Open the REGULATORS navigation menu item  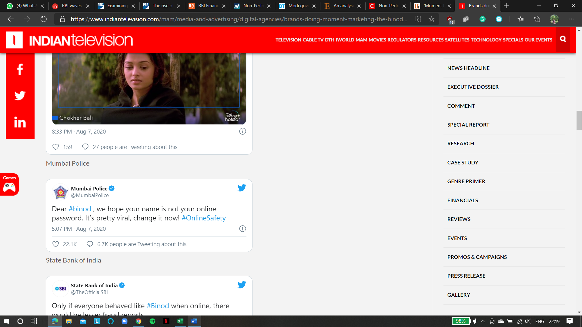click(x=402, y=40)
